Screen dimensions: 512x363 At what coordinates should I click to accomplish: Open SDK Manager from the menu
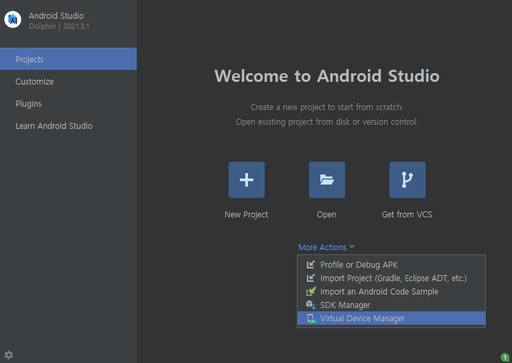tap(391, 305)
